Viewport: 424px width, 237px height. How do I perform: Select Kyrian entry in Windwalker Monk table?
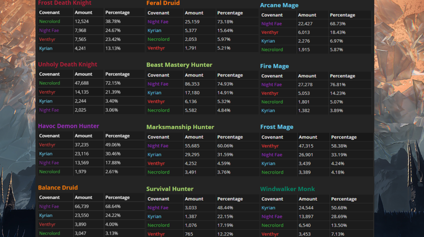[268, 208]
